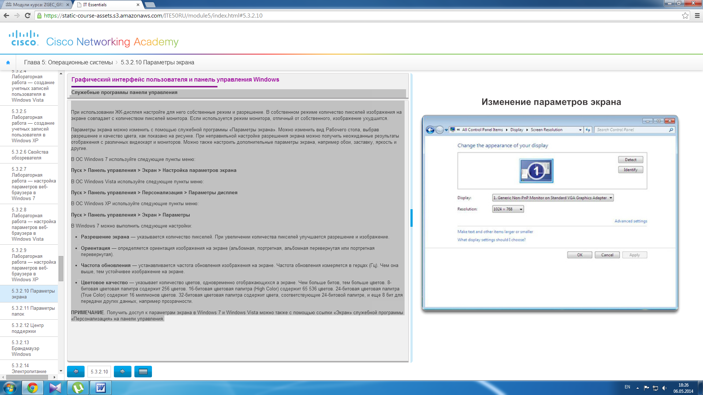Screen dimensions: 703x395
Task: Open Action Center flag in tray
Action: click(x=646, y=388)
